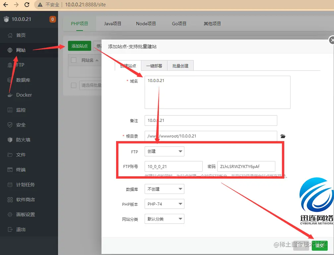Screen dimensions: 334x255
Task: Click the FTP账号 input with 10_0_0_21
Action: coord(173,167)
